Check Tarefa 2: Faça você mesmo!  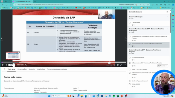[130, 81]
